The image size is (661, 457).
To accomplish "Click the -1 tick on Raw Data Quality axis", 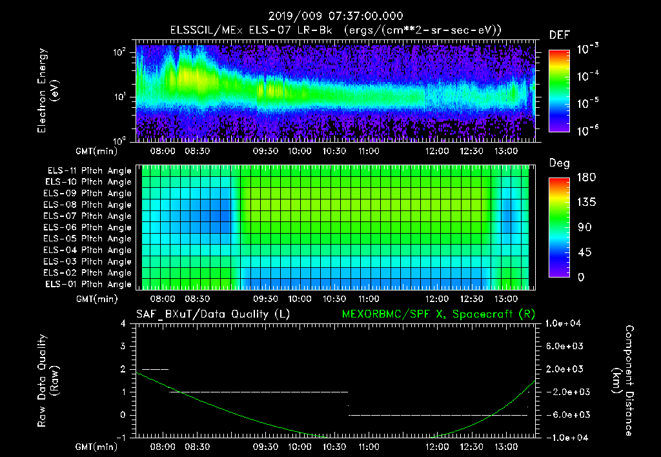I will (121, 438).
